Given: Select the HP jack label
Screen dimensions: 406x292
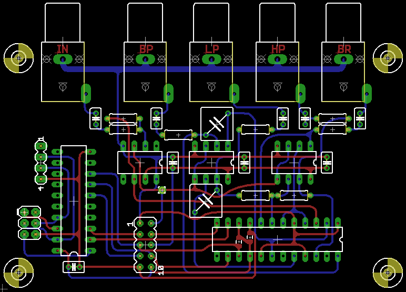Looking at the screenshot, I should [278, 49].
